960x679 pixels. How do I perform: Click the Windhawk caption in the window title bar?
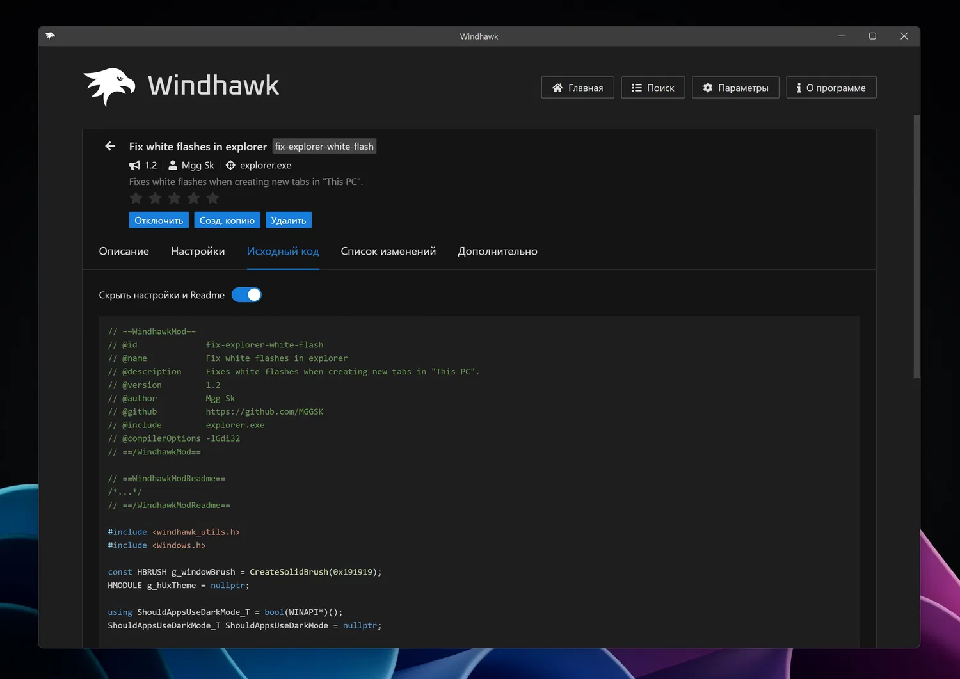479,36
